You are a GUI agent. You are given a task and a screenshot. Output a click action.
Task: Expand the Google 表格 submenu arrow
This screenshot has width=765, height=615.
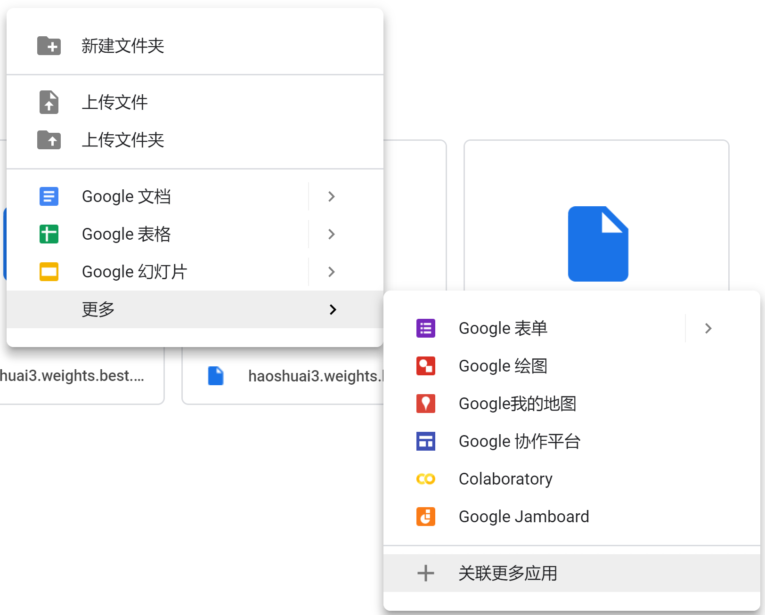click(x=332, y=234)
